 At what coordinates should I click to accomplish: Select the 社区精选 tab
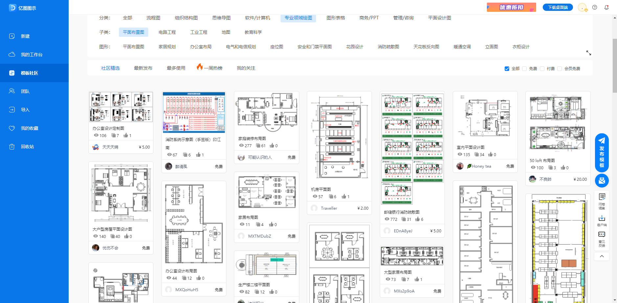click(110, 68)
